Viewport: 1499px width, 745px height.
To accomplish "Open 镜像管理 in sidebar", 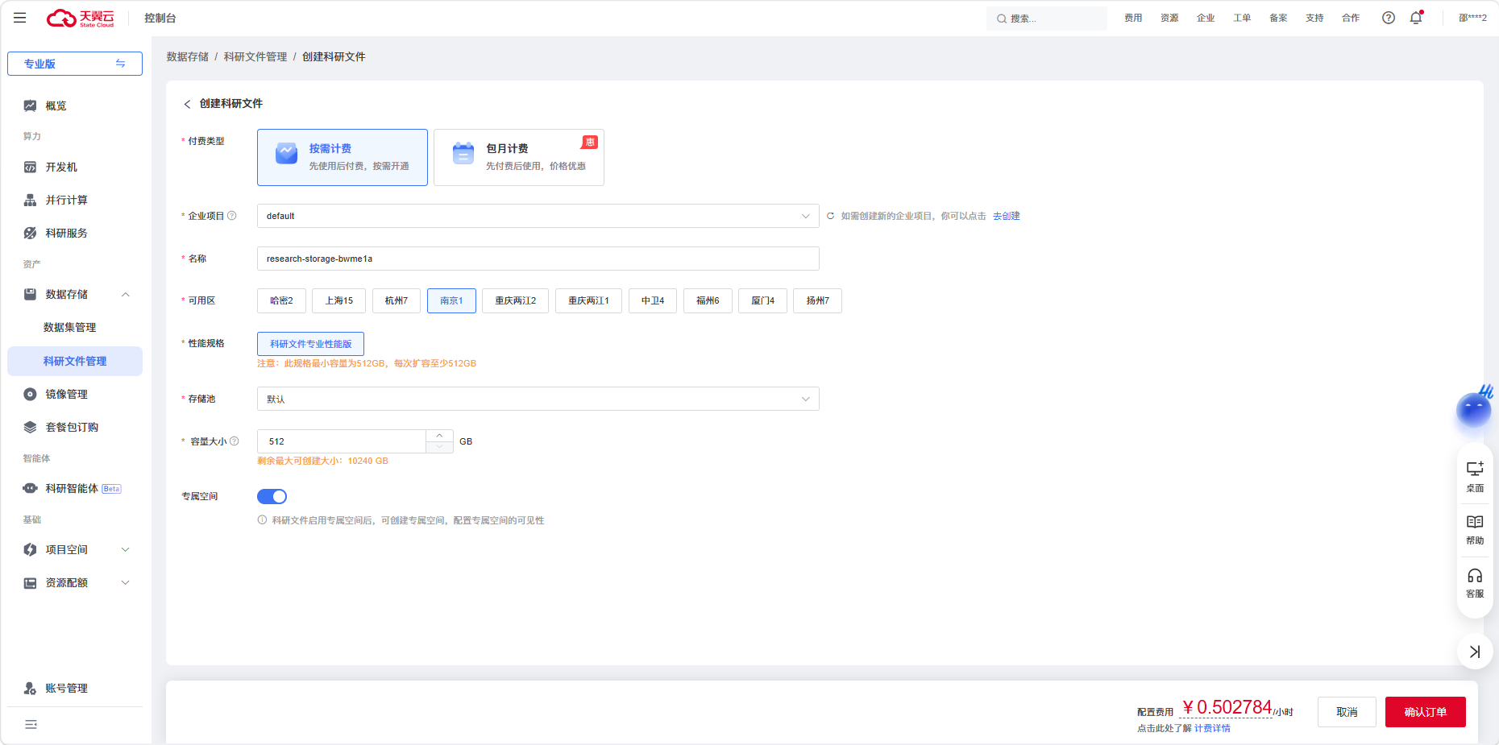I will [75, 394].
